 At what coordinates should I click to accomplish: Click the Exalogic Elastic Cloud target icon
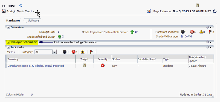point(4,11)
